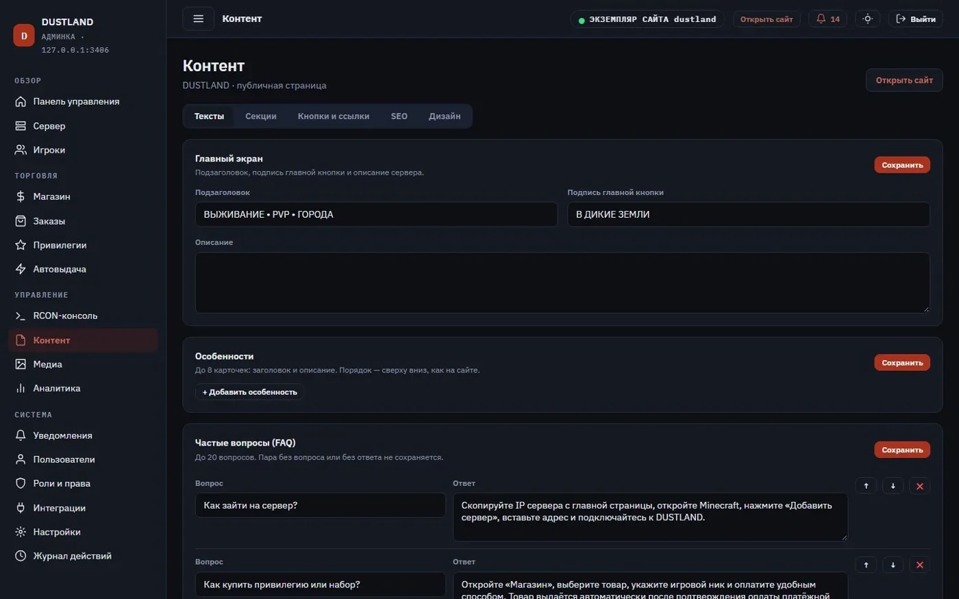Edit the question Как зайти на сервер?
This screenshot has width=959, height=599.
(321, 505)
